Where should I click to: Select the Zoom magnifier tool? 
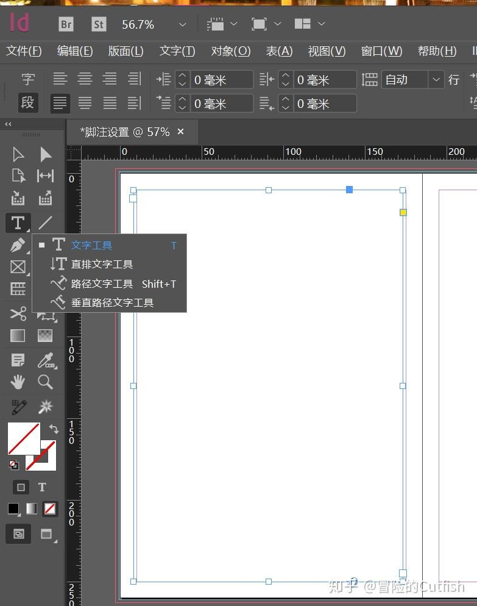click(x=46, y=382)
